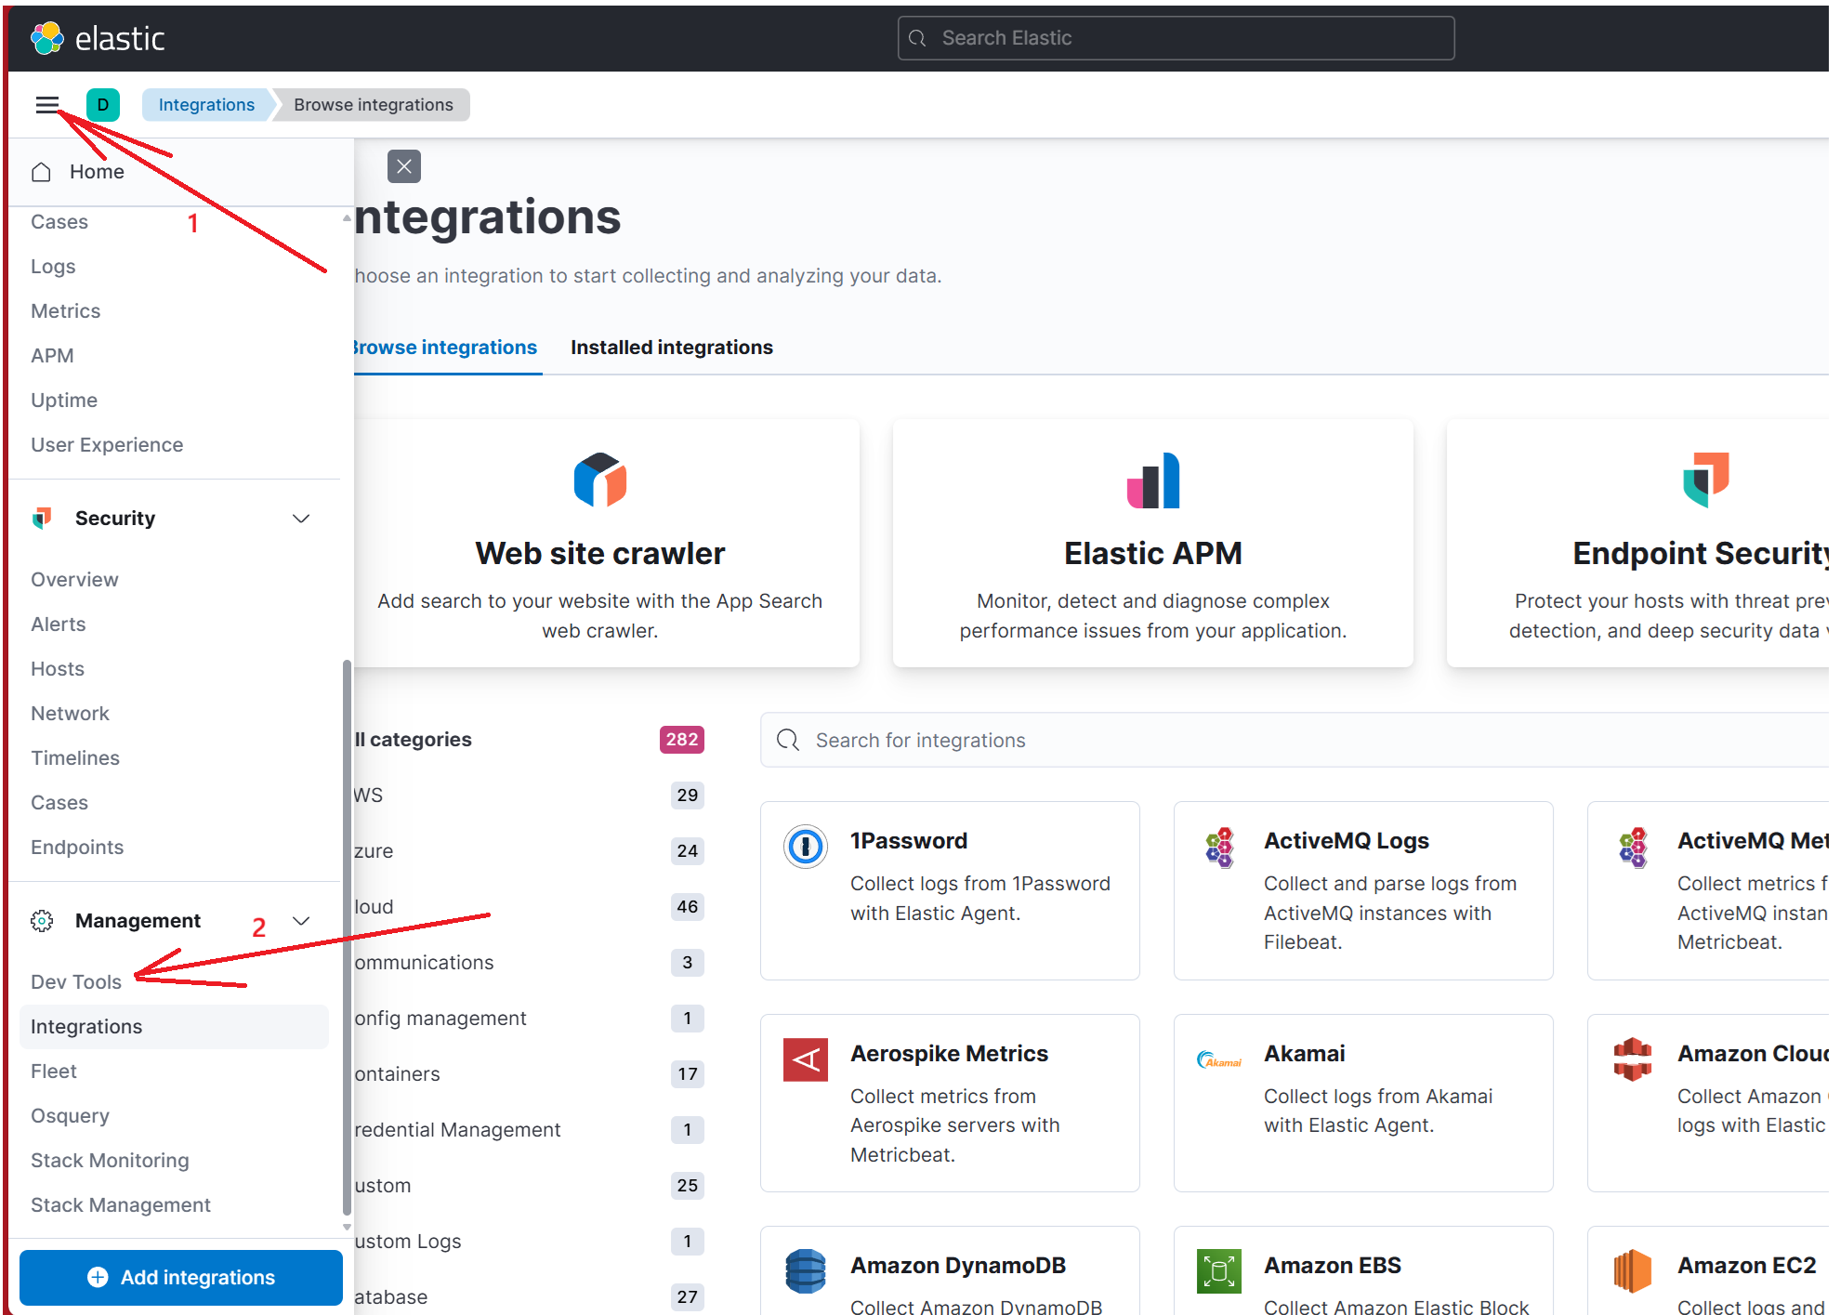Click the 1Password integration icon
Image resolution: width=1840 pixels, height=1315 pixels.
pos(805,846)
